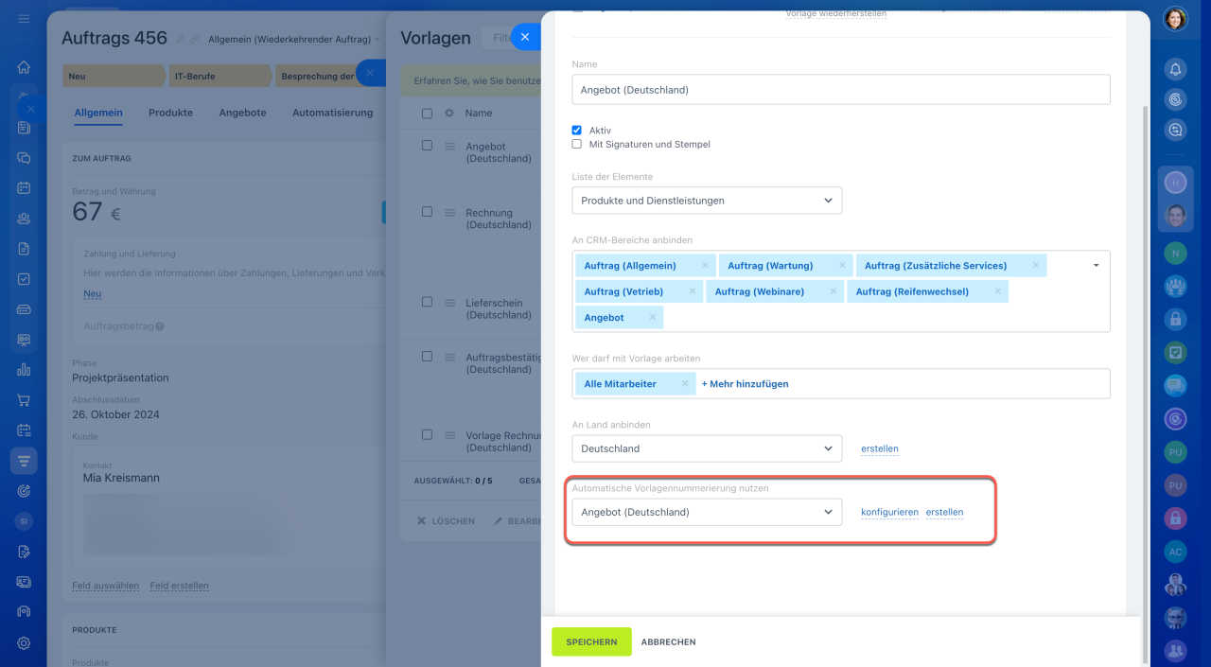Open the Allgemein (Wiederkehrender Auftrag) pipeline dropdown

(294, 39)
